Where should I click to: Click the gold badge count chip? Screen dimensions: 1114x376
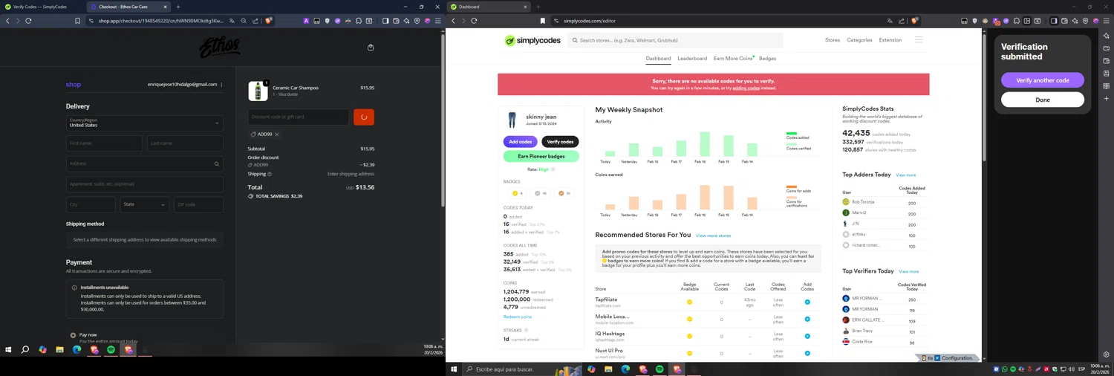[518, 194]
